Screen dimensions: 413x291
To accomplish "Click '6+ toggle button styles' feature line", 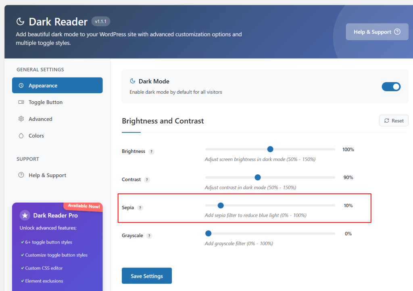I will coord(49,242).
